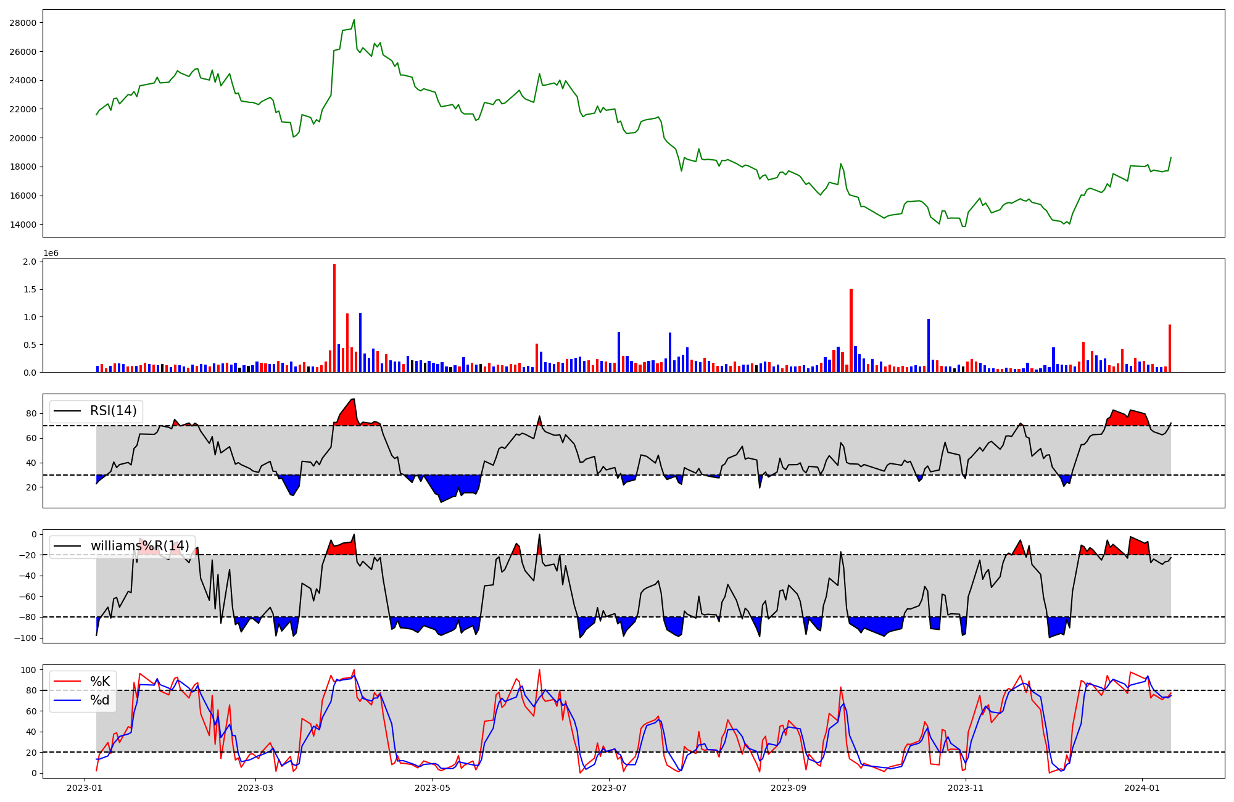1234x802 pixels.
Task: Select the %d legend entry
Action: 83,700
